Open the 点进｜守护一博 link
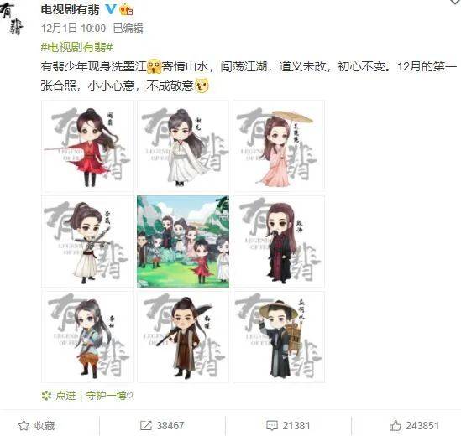This screenshot has height=436, width=461. tap(94, 396)
